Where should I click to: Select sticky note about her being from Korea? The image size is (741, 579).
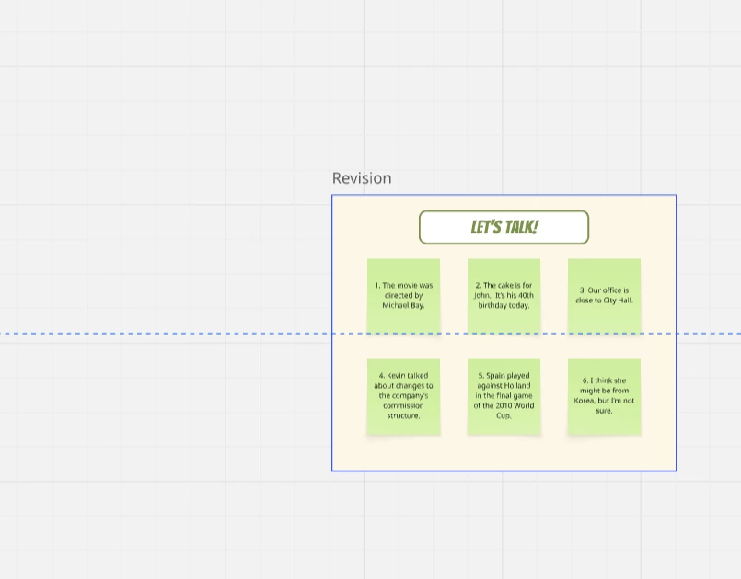[604, 396]
